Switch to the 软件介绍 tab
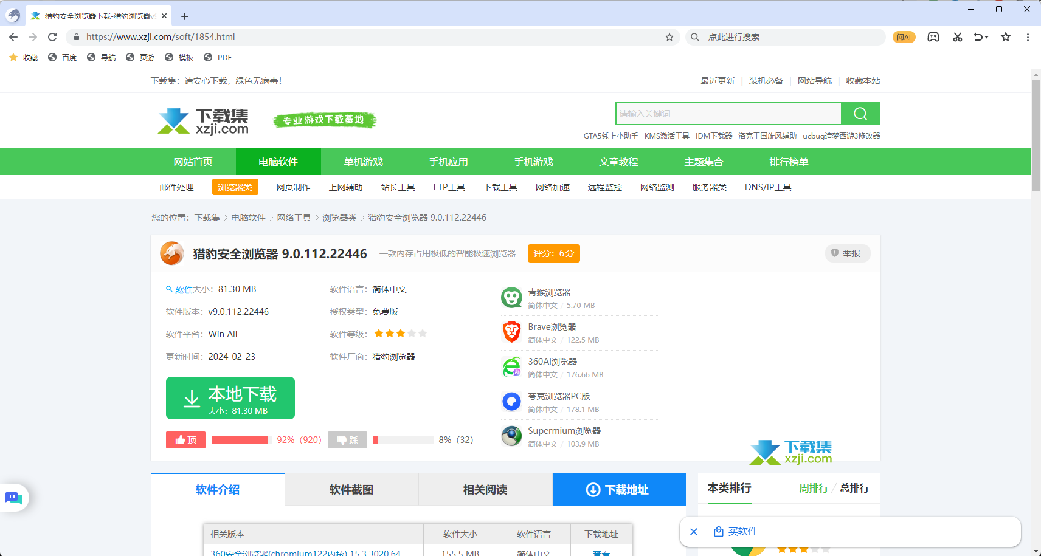Image resolution: width=1041 pixels, height=556 pixels. click(x=218, y=490)
